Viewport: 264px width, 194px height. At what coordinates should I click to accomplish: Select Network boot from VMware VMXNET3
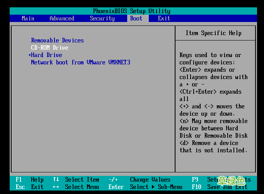click(x=80, y=62)
